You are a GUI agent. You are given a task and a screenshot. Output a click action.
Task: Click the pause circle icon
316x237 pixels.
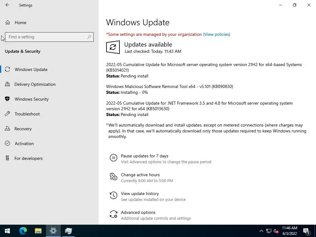114,158
